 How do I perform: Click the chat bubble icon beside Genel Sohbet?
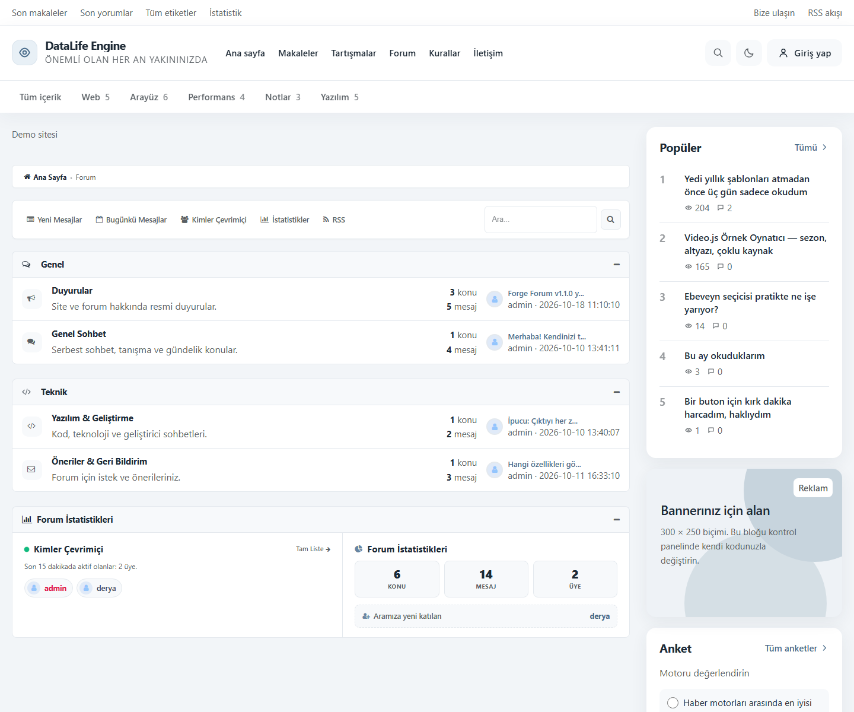click(x=31, y=342)
